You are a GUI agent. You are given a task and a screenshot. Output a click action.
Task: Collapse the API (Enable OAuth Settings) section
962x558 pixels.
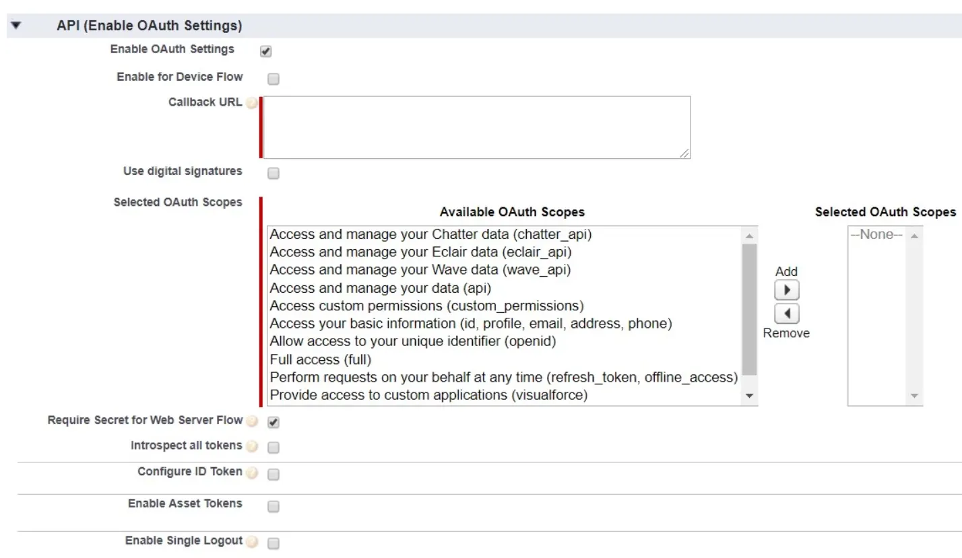(x=15, y=25)
